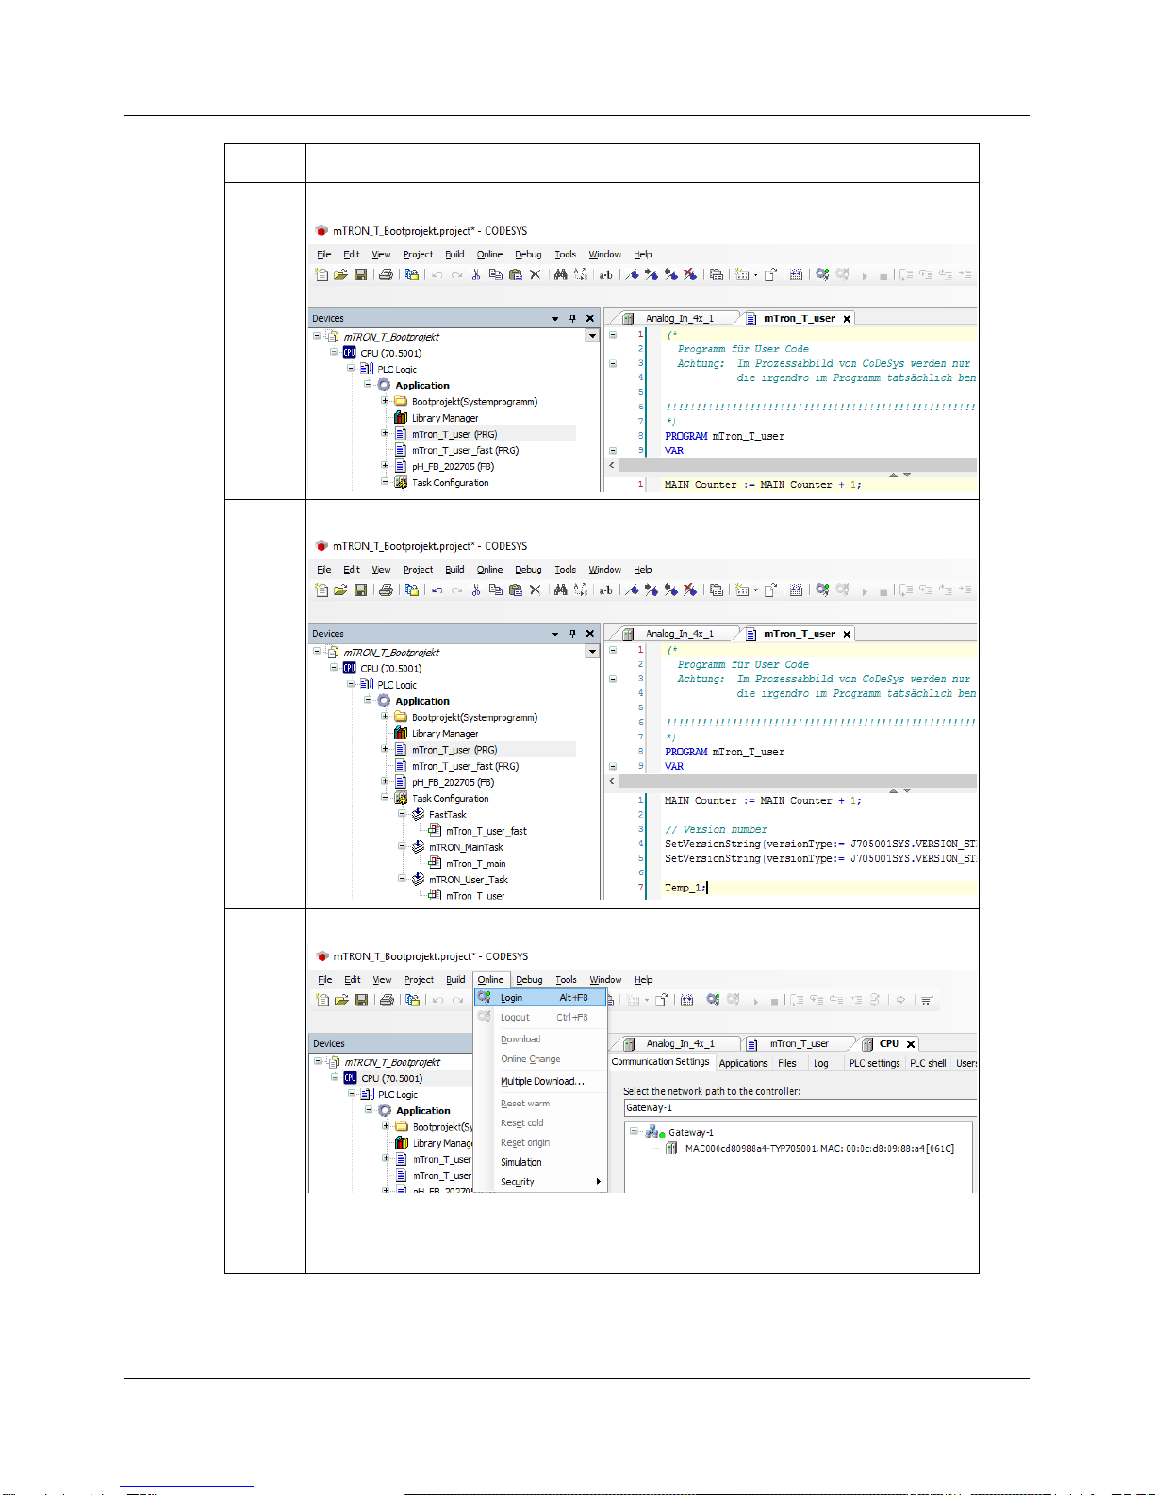Click toggle bookmark icon in middle screenshot toolbar

[x=633, y=590]
